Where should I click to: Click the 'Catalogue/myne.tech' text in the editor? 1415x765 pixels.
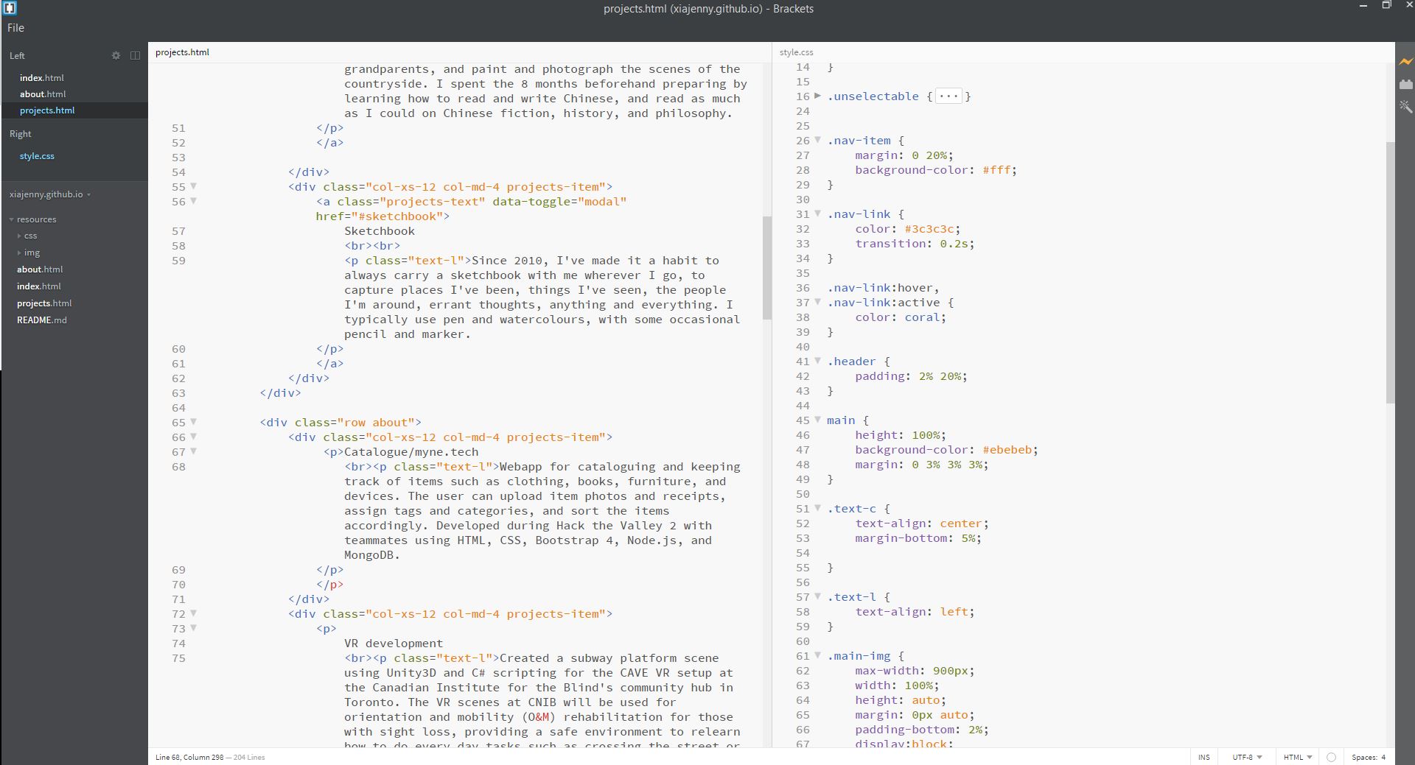pos(411,452)
